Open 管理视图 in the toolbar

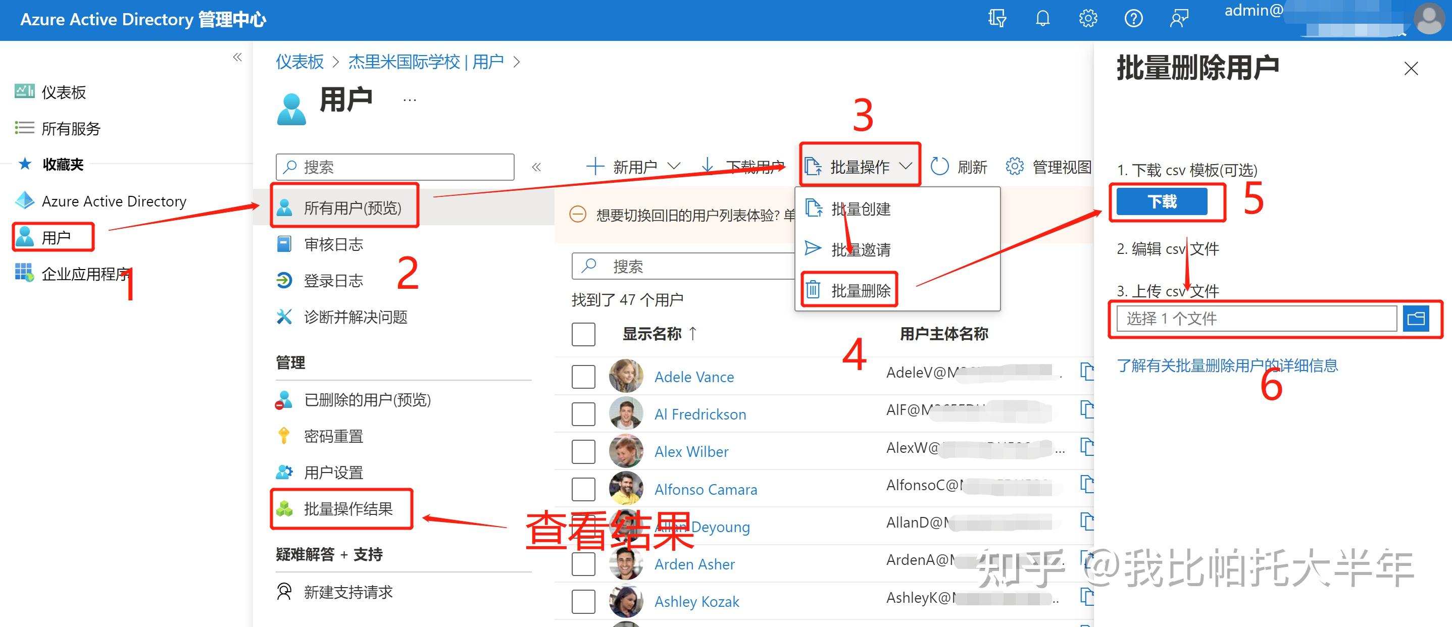click(x=1049, y=167)
